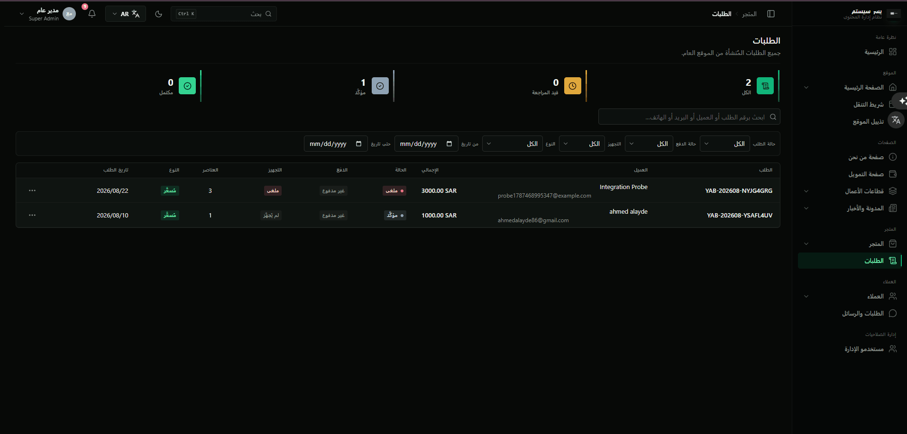Open the notifications bell icon
The image size is (907, 434).
coord(92,14)
